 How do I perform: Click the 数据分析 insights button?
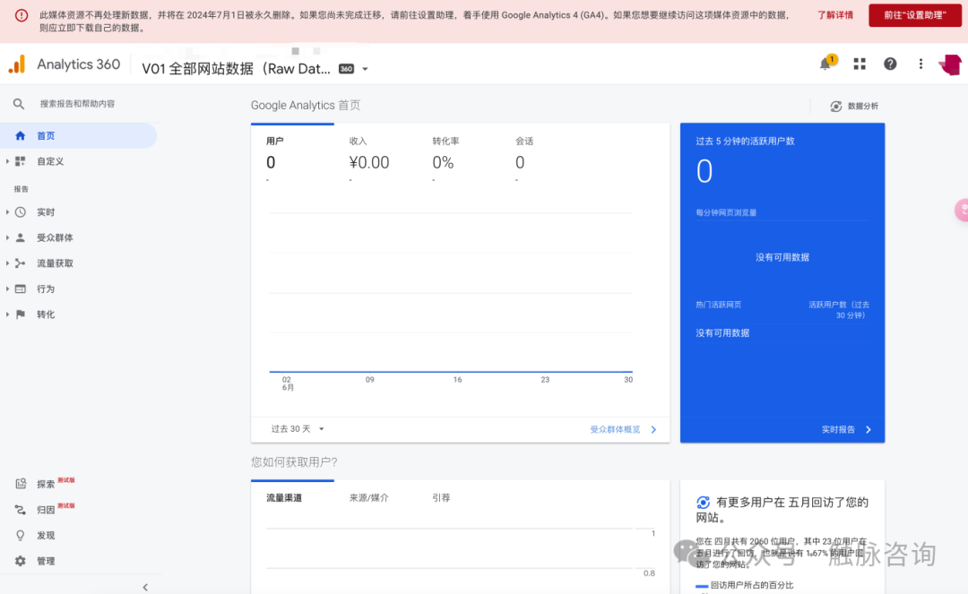(x=854, y=106)
